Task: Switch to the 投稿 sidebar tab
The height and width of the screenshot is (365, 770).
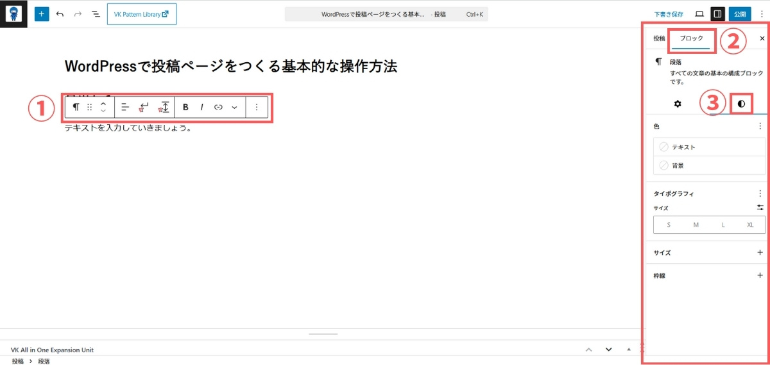Action: [x=659, y=38]
